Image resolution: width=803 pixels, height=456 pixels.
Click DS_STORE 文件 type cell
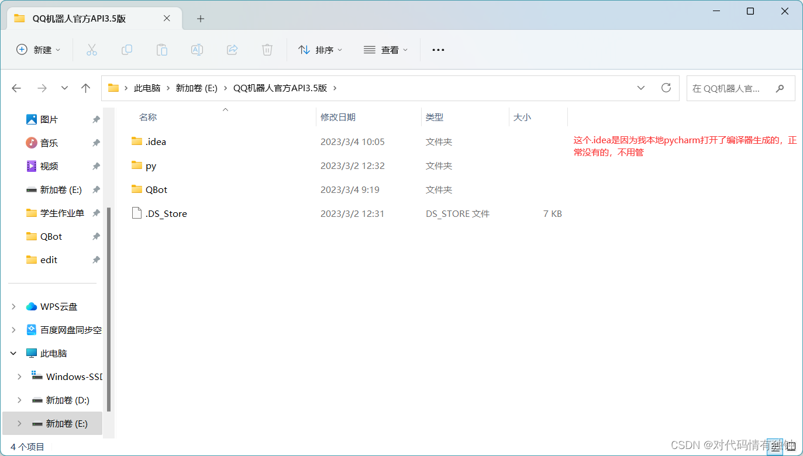coord(458,213)
